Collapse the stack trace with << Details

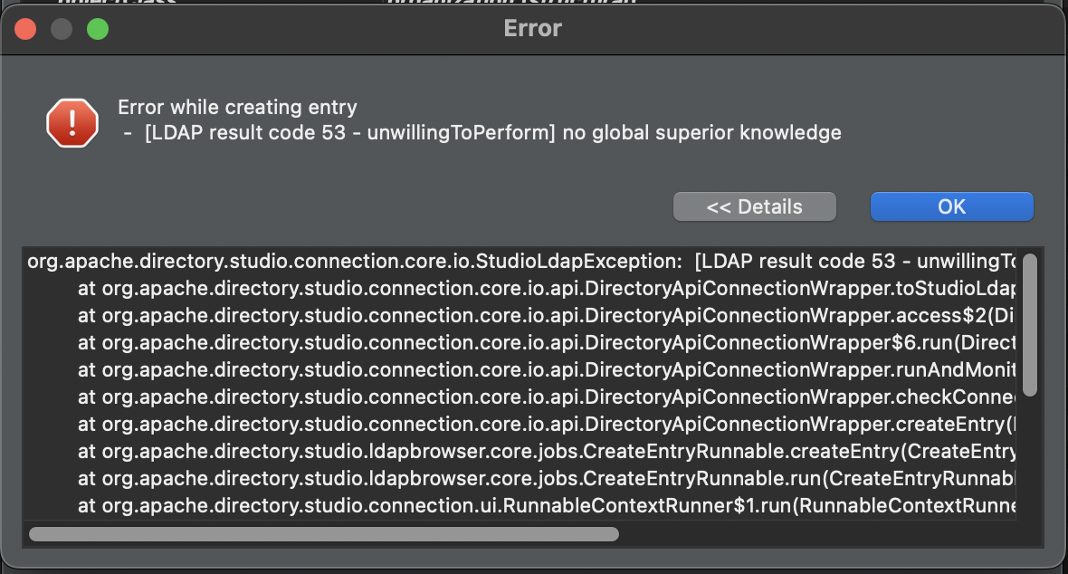click(x=754, y=206)
